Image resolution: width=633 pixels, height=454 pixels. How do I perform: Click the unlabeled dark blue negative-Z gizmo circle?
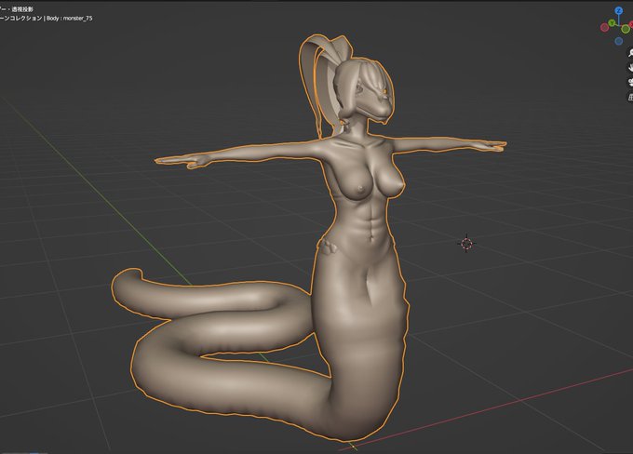click(618, 41)
